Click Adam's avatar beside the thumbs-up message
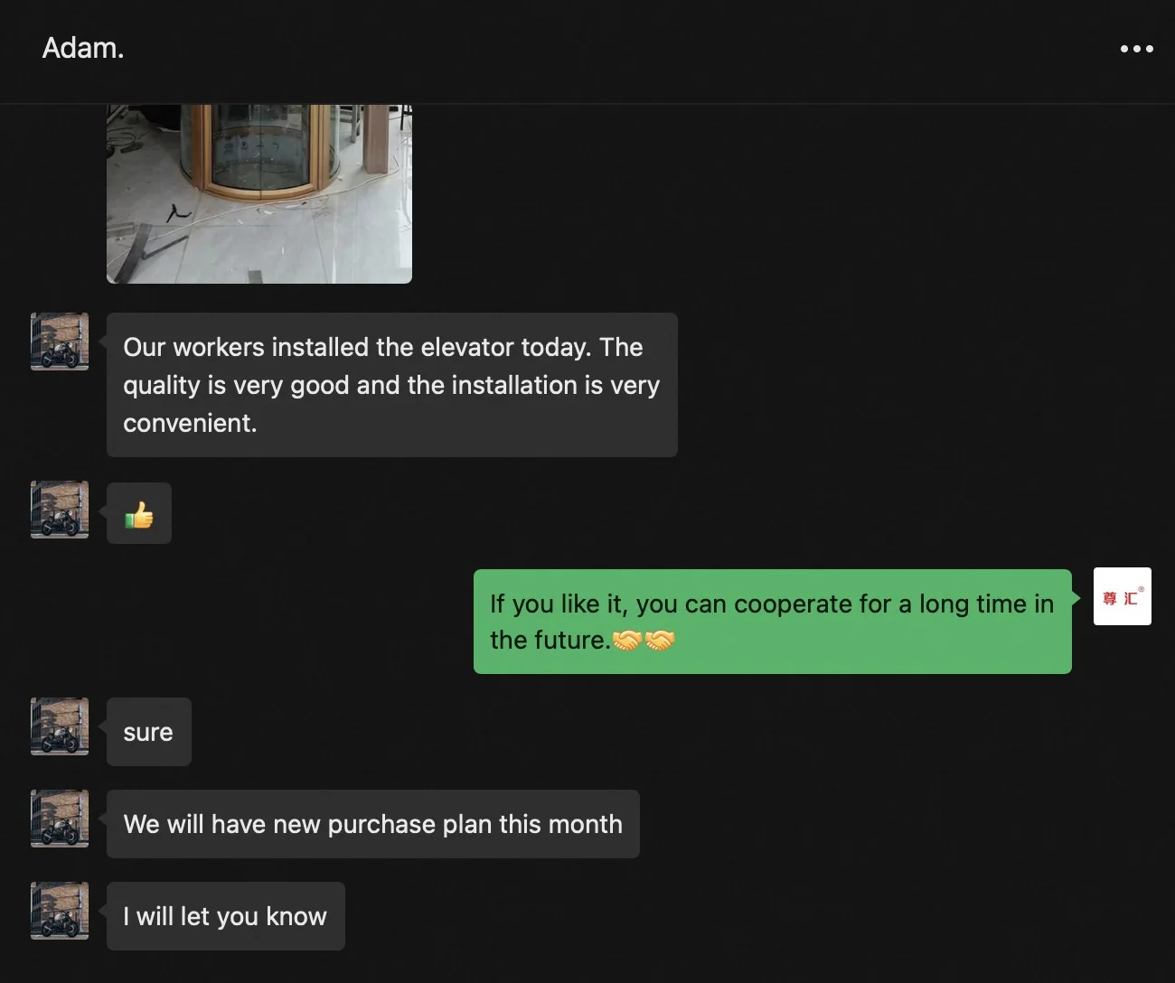This screenshot has width=1175, height=983. (x=60, y=510)
